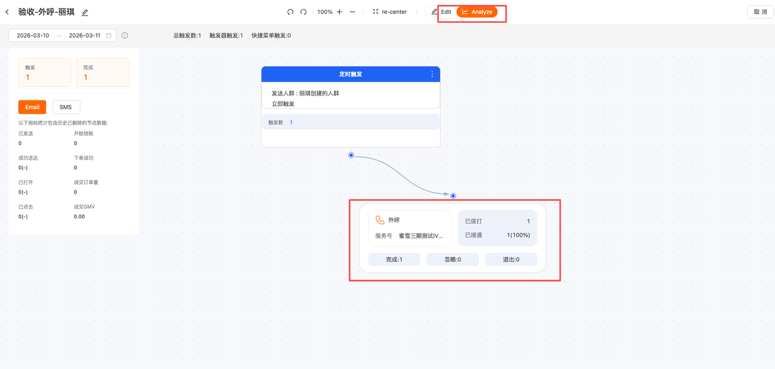Select the SMS tab
This screenshot has width=775, height=369.
click(x=66, y=107)
